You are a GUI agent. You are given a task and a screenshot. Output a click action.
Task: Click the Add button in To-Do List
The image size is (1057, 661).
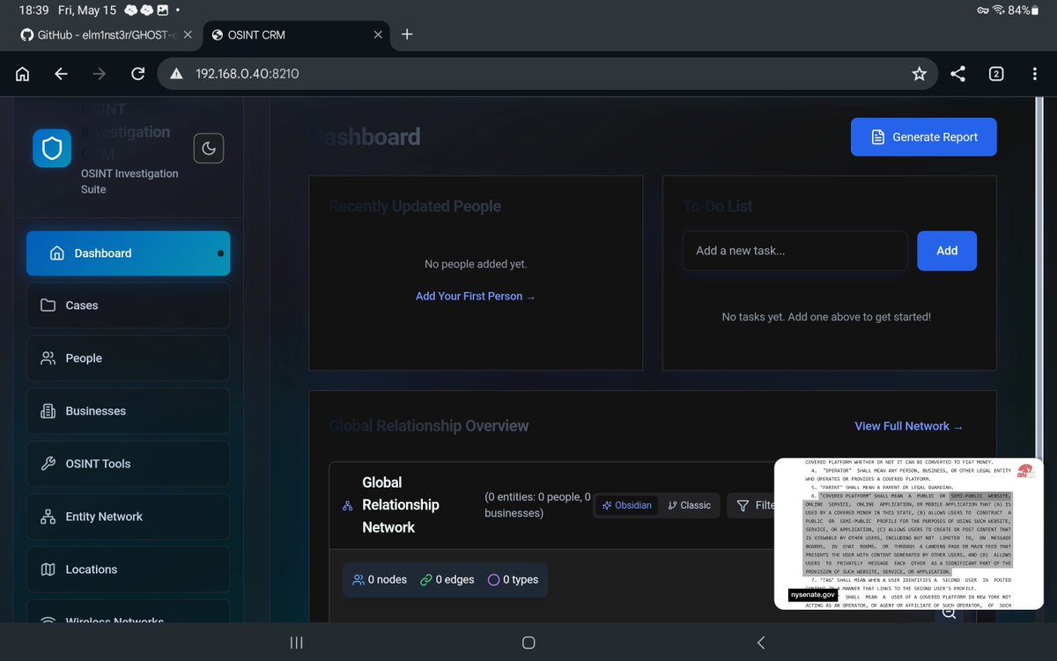click(947, 251)
